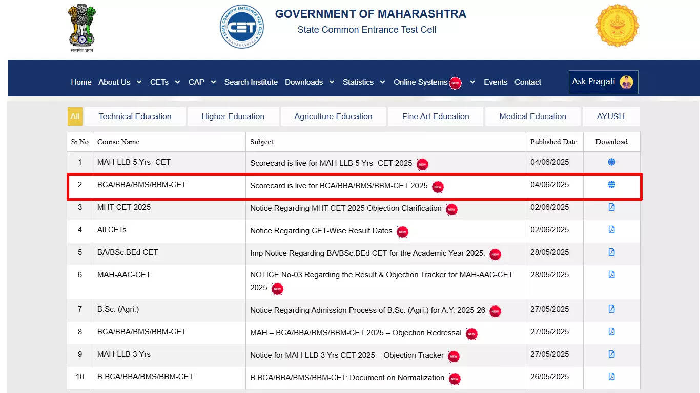
Task: Click the Normalization document PDF icon
Action: click(x=611, y=377)
